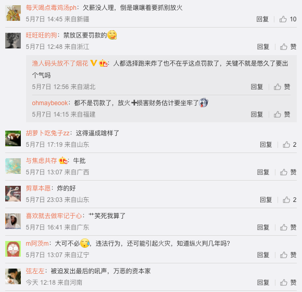Screen dimensions: 302x292
Task: Click m阿茨m's cartoon avatar
Action: point(13,249)
